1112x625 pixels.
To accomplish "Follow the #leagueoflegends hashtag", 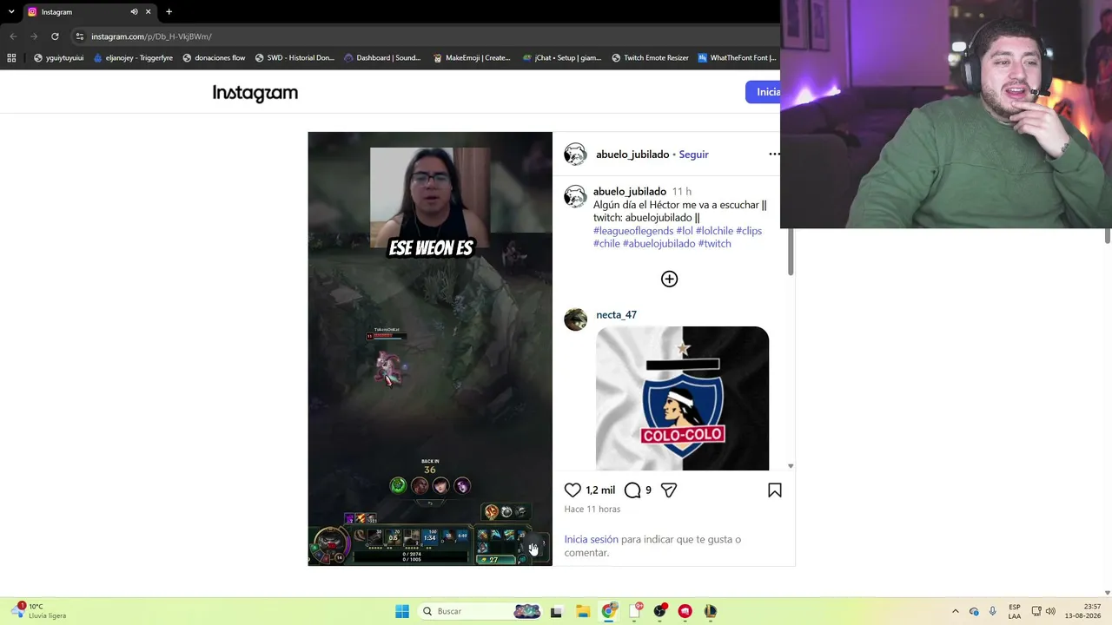I will tap(633, 231).
